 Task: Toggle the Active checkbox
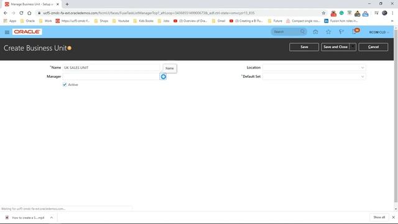pos(65,85)
